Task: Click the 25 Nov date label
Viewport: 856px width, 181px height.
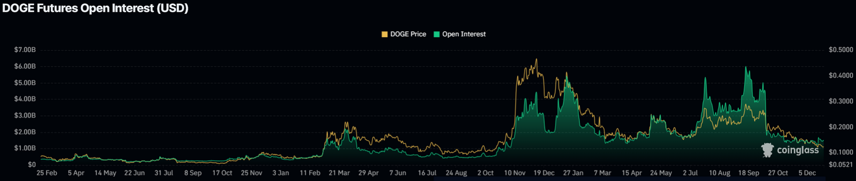Action: tap(251, 173)
